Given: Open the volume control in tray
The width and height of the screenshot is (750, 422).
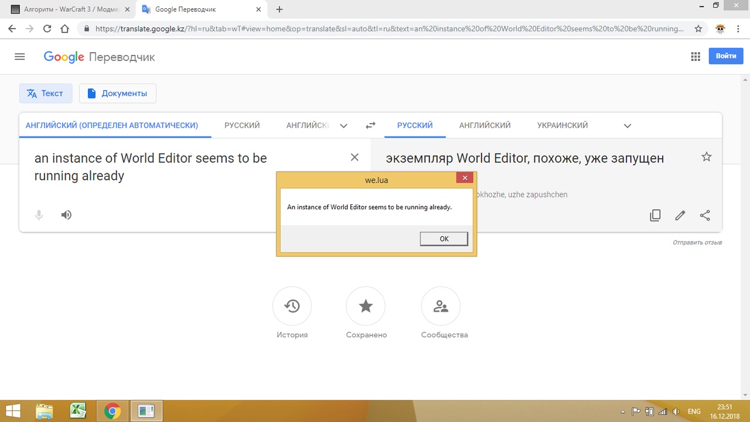Looking at the screenshot, I should [676, 411].
